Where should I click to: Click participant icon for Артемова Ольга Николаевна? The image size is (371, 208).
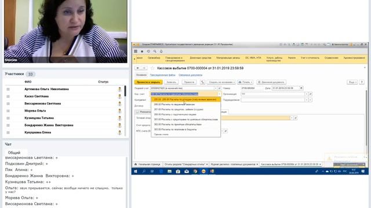(x=120, y=89)
